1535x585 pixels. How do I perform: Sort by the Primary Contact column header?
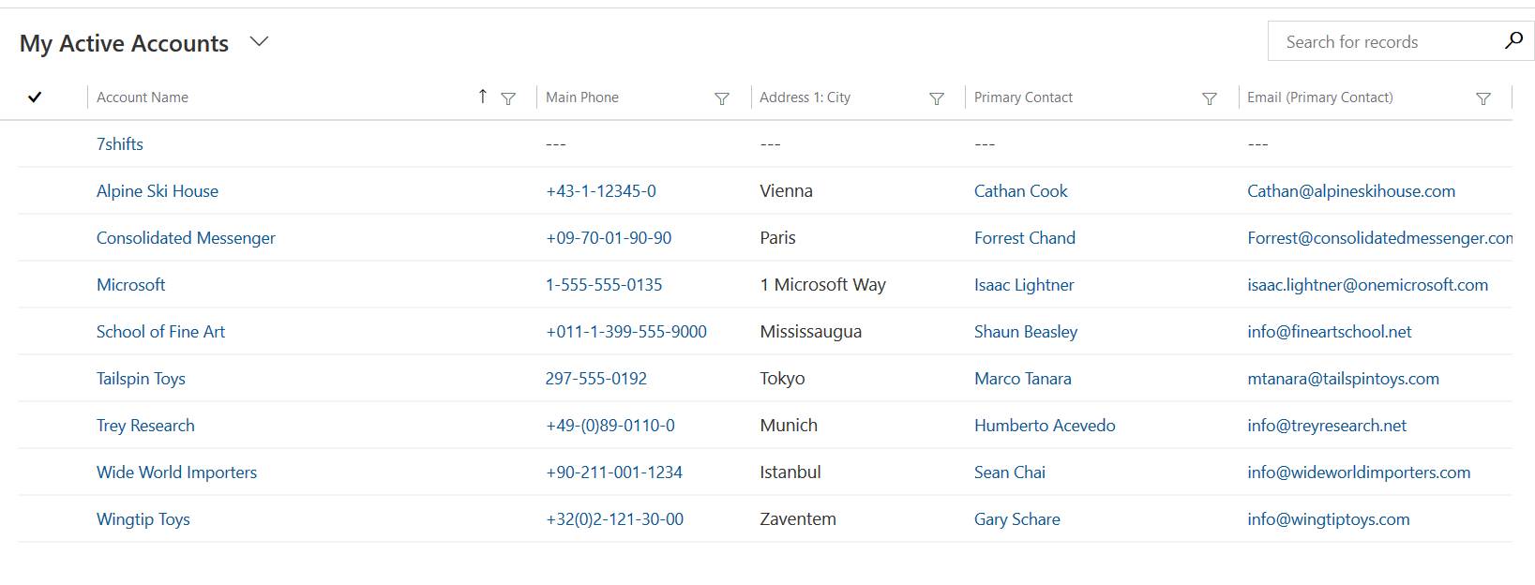(x=1023, y=97)
